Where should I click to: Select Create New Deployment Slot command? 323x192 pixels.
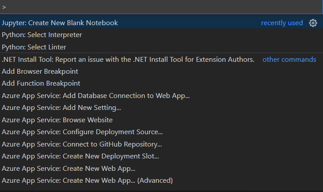(x=161, y=156)
